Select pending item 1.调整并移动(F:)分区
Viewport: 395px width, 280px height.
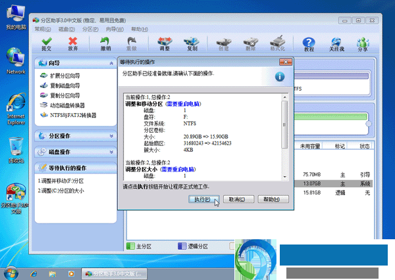[x=61, y=181]
